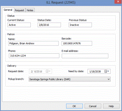Image resolution: width=122 pixels, height=111 pixels.
Task: Click the Current Status field showing Active
Action: [x=19, y=25]
